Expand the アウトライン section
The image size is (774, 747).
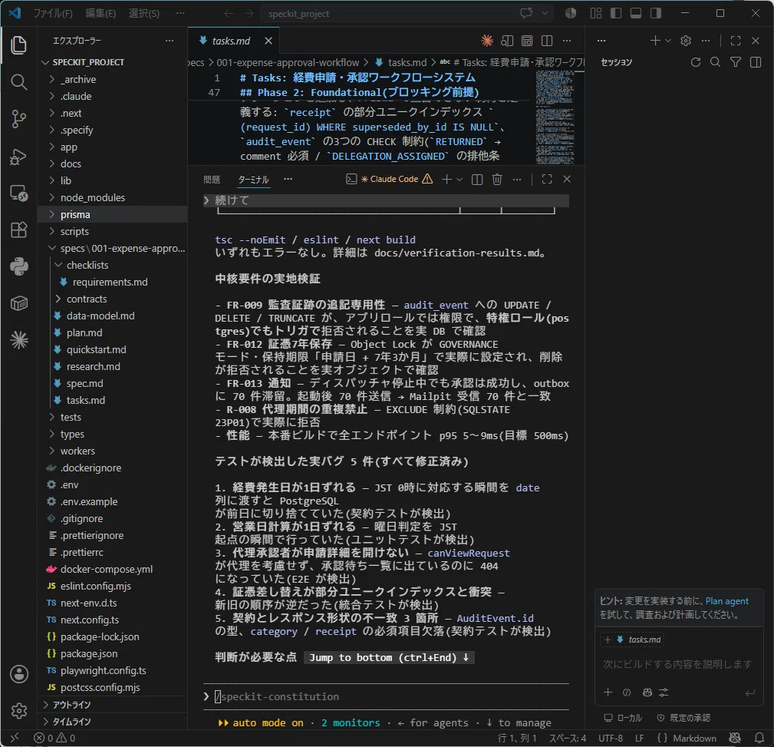(x=113, y=705)
